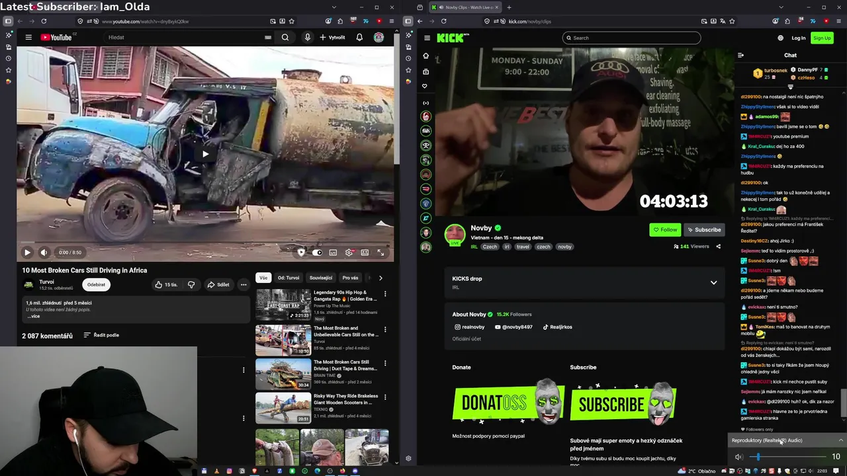Screen dimensions: 847x476
Task: Open @novby8497 YouTube link
Action: coord(513,327)
